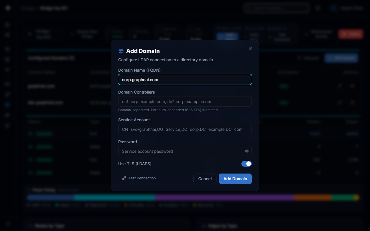
Task: Click the Cancel button
Action: click(x=205, y=179)
